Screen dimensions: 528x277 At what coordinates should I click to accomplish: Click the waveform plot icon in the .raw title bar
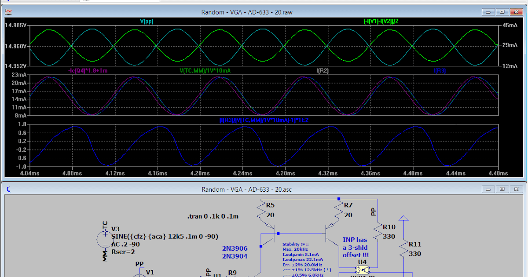click(8, 12)
